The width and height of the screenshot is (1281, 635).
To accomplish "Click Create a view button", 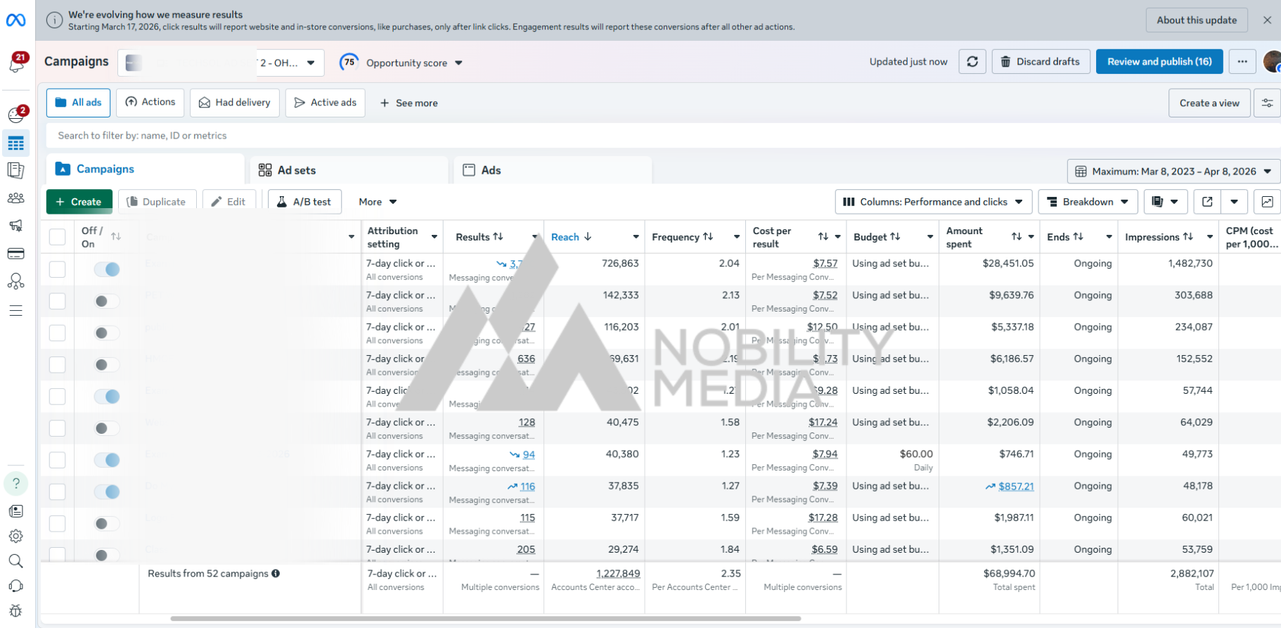I will click(1209, 103).
